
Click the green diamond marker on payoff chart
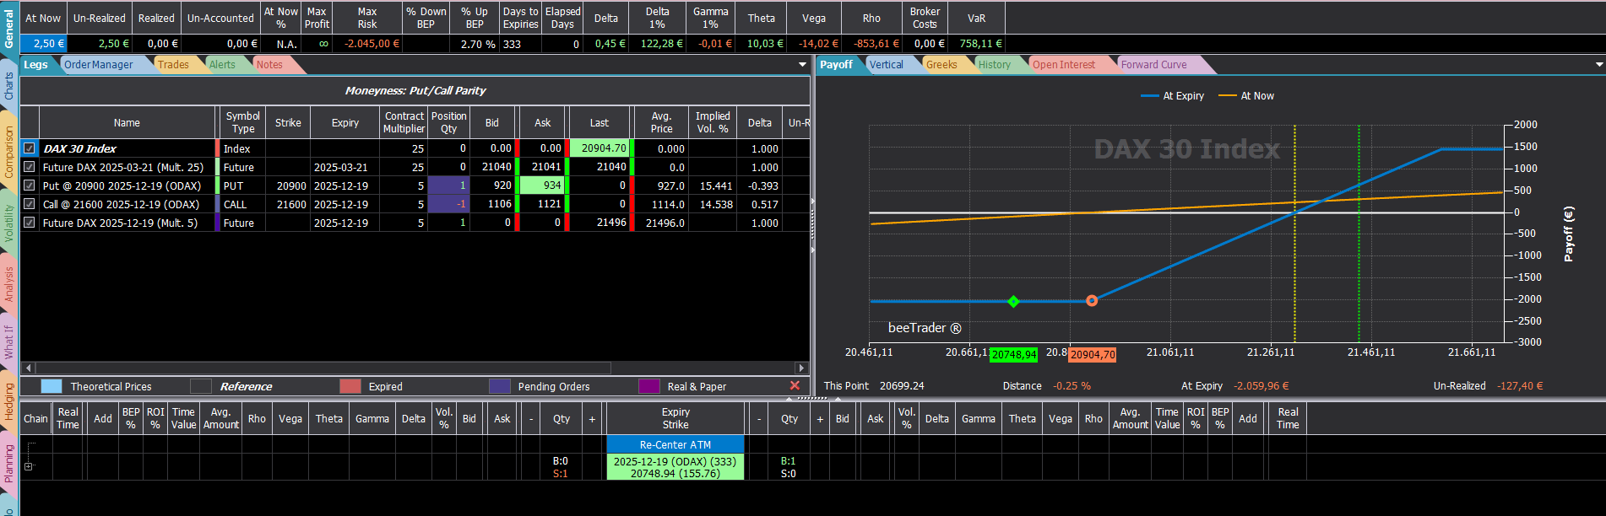click(x=1013, y=301)
